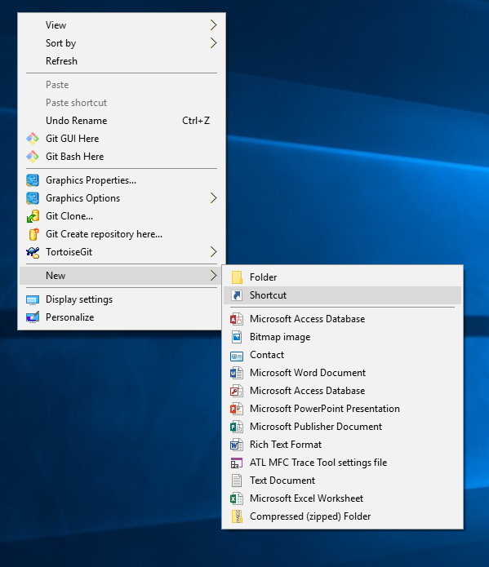489x567 pixels.
Task: Click the Display settings monitor icon
Action: [x=33, y=299]
